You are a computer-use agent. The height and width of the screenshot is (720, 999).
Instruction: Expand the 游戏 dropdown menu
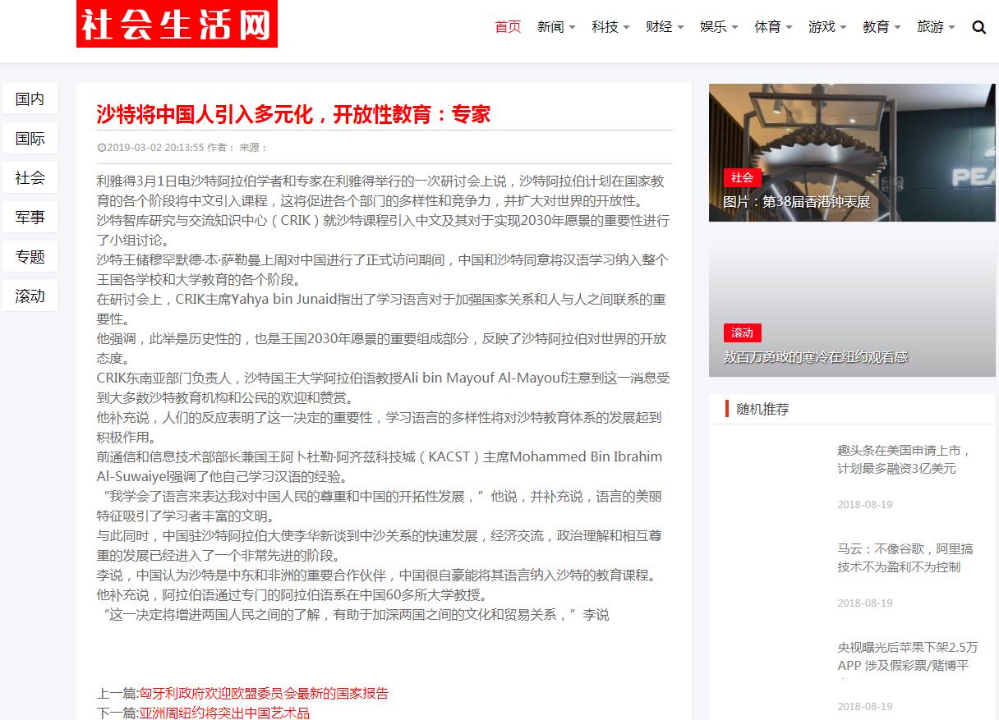(827, 27)
